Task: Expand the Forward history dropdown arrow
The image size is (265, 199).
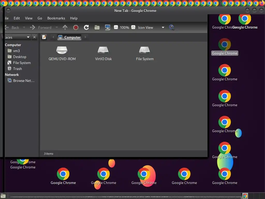Action: click(x=57, y=27)
